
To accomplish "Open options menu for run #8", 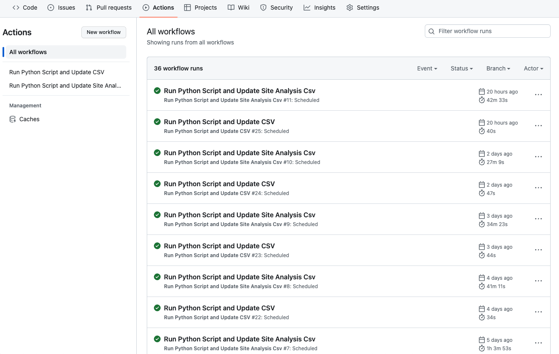I will pos(538,281).
